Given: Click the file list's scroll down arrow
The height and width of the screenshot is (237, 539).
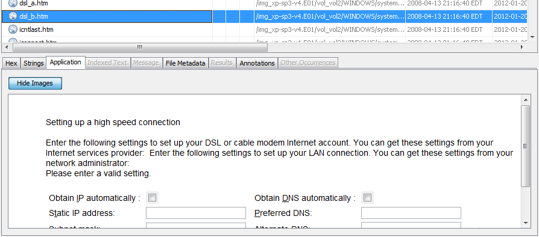Looking at the screenshot, I should pos(533,37).
